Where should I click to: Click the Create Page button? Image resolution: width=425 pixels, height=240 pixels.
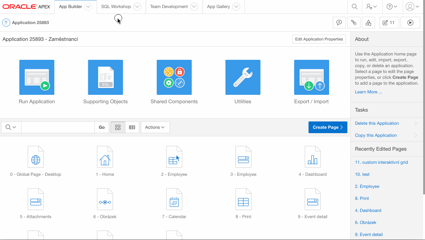click(x=328, y=127)
